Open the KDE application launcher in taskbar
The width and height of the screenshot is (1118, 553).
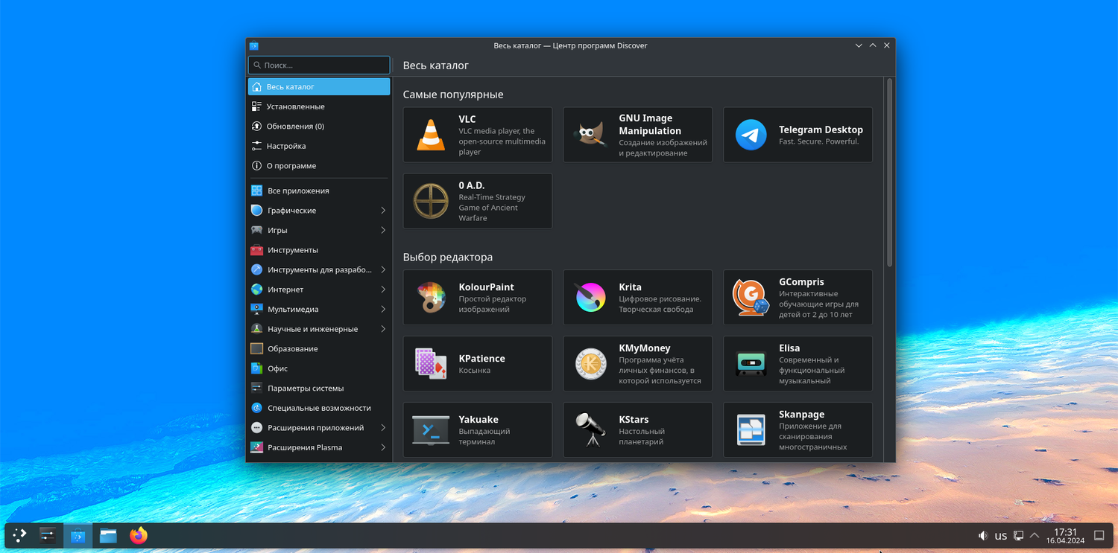[x=19, y=535]
